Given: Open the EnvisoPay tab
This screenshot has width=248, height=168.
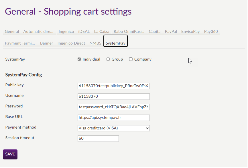Looking at the screenshot, I should [x=190, y=31].
